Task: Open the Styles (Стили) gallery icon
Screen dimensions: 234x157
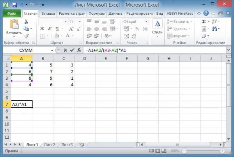Action: click(157, 27)
